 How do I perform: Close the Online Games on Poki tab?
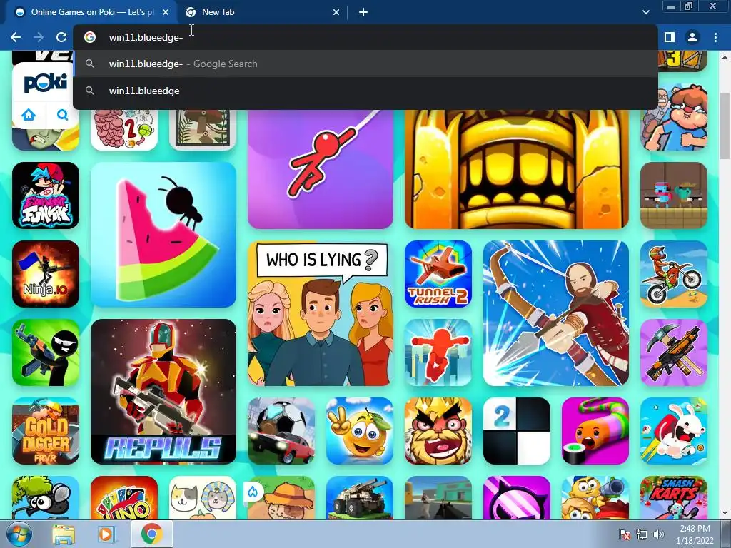(x=166, y=12)
